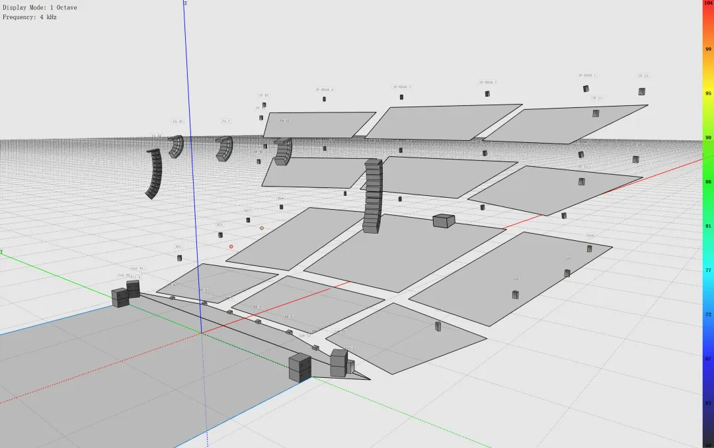Select the orange circle marker
Screen dimensions: 714x448
tap(261, 228)
